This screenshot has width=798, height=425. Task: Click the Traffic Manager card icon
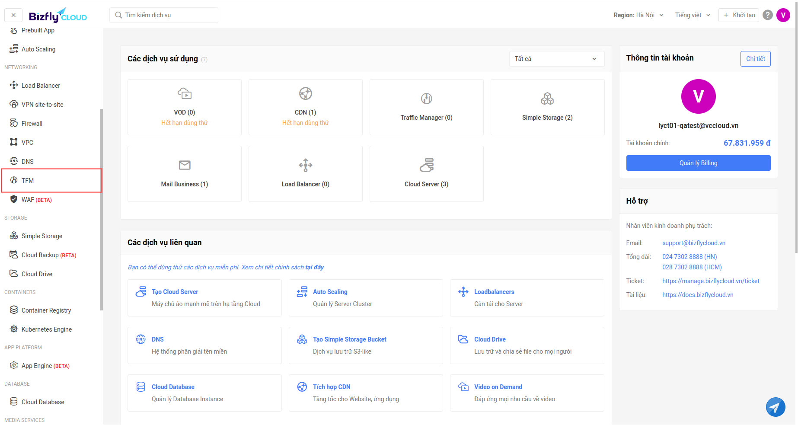[x=427, y=99]
